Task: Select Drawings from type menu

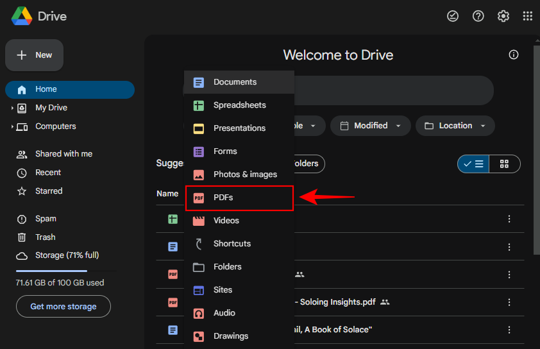Action: pos(239,336)
